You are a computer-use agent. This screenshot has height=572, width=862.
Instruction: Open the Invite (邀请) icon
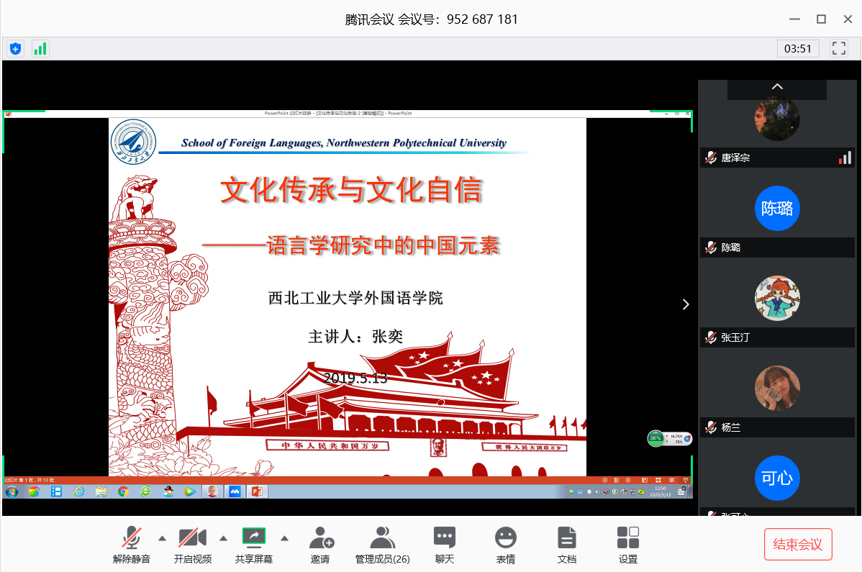(320, 544)
